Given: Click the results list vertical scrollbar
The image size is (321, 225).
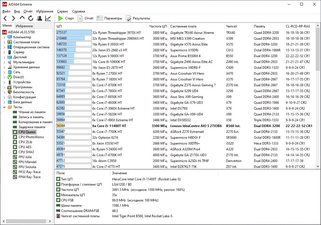Looking at the screenshot, I should pyautogui.click(x=318, y=50).
